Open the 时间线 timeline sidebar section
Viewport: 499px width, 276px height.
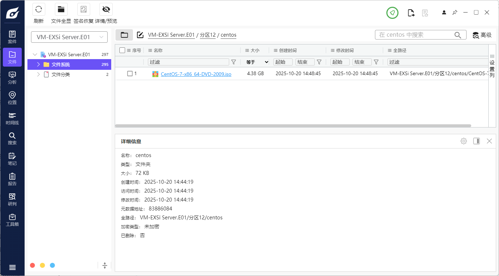click(12, 119)
